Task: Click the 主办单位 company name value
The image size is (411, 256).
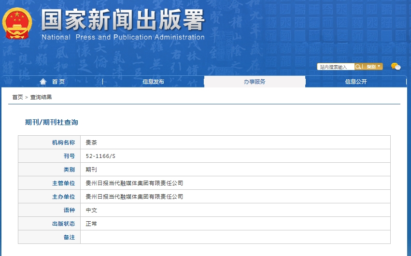Action: (x=134, y=197)
